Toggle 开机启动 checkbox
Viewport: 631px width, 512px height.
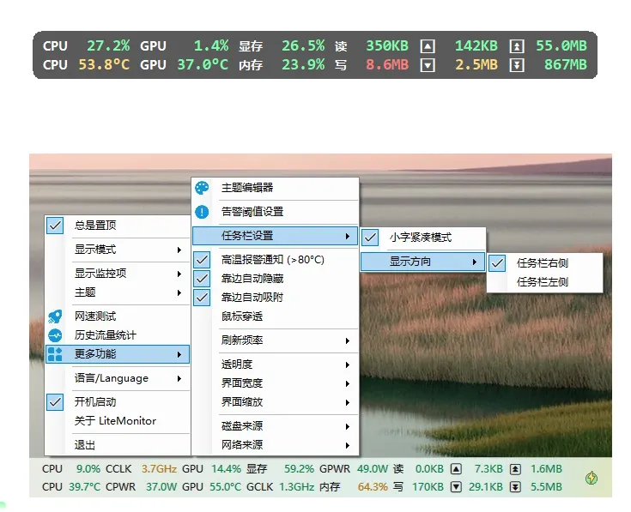tap(55, 402)
